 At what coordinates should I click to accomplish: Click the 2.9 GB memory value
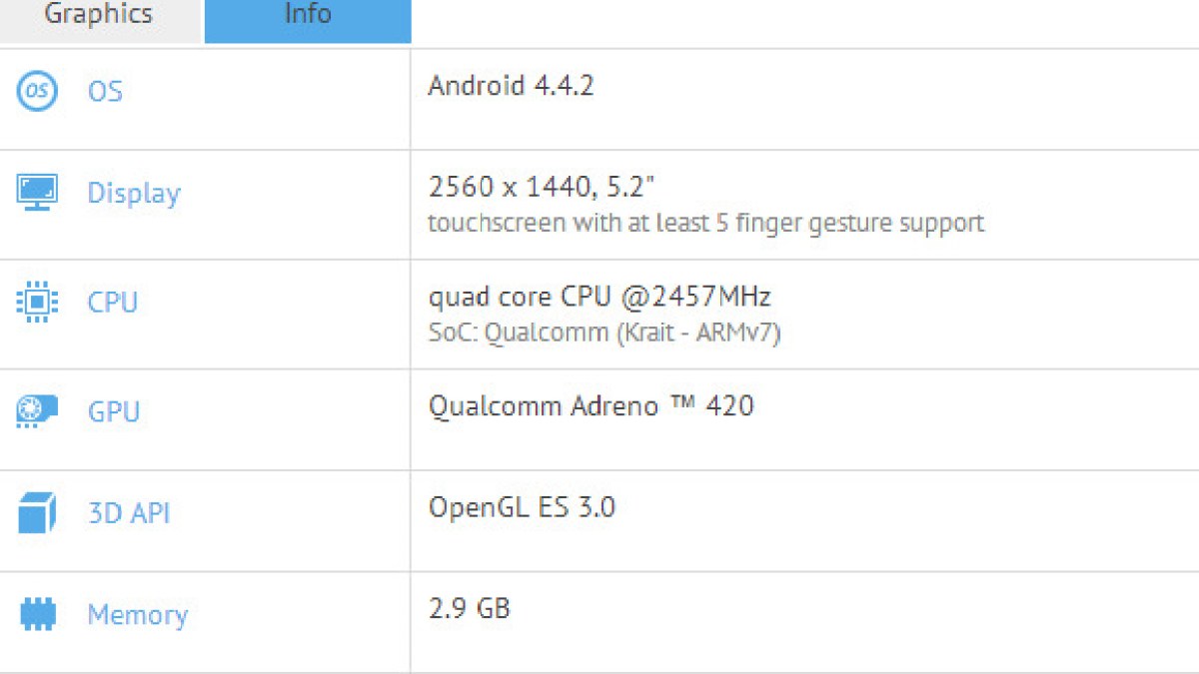point(469,608)
